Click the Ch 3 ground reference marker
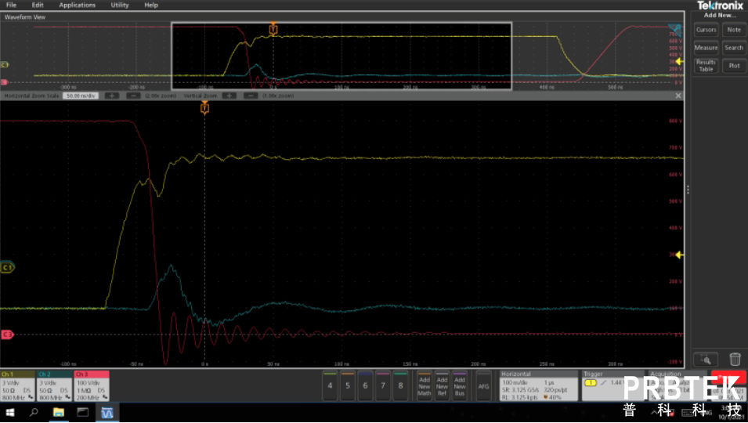The image size is (748, 423). click(x=6, y=334)
